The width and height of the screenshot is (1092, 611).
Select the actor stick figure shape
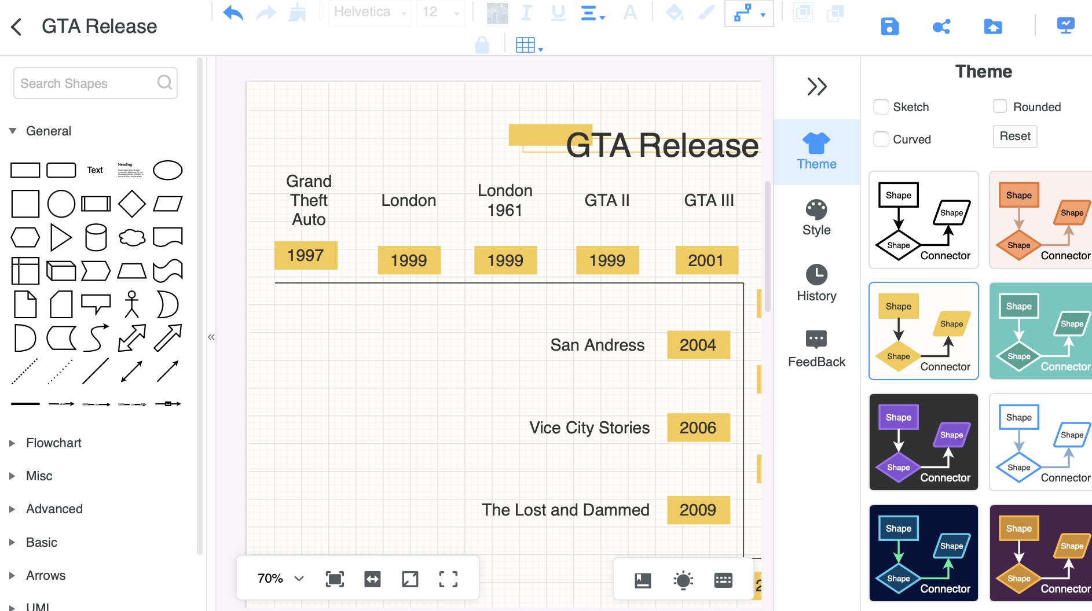click(132, 304)
